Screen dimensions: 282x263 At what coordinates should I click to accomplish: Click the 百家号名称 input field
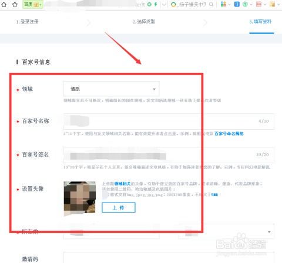[x=169, y=122]
